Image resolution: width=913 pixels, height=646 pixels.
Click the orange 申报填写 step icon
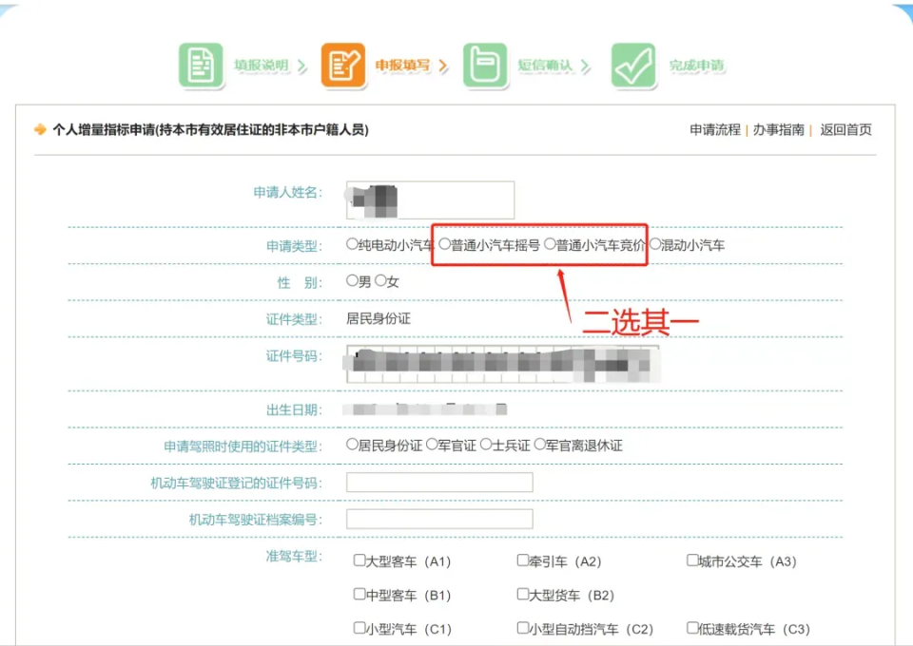click(x=342, y=65)
